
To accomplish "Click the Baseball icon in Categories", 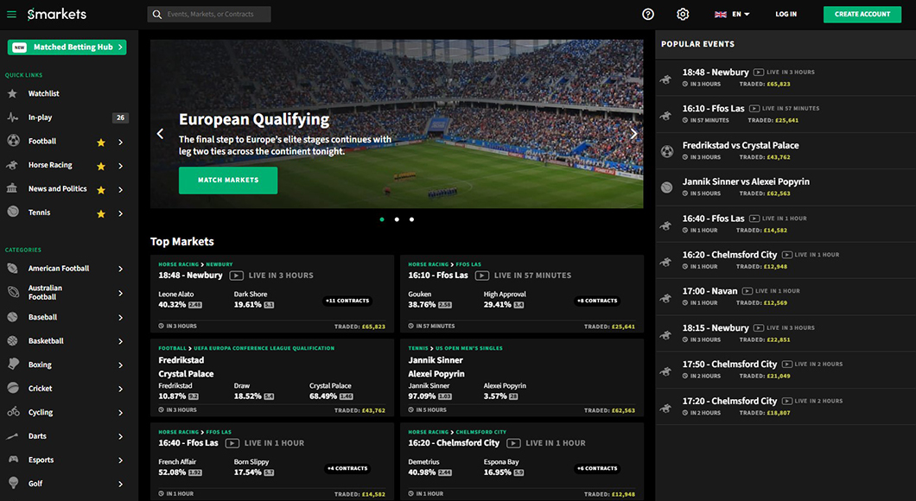I will pos(12,317).
